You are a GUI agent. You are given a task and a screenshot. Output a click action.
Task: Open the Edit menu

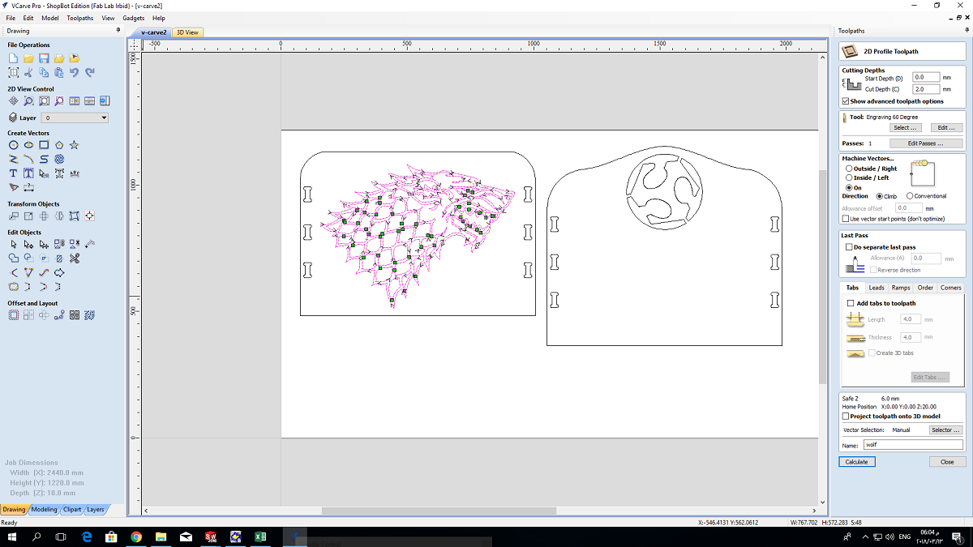coord(28,18)
